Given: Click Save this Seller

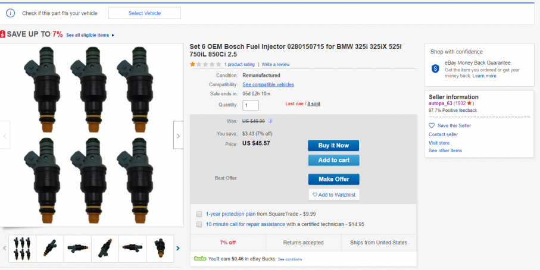Looking at the screenshot, I should pyautogui.click(x=454, y=125).
